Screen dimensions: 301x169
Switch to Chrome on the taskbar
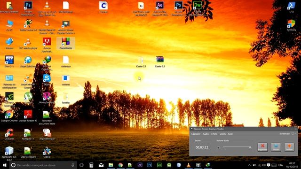120,165
